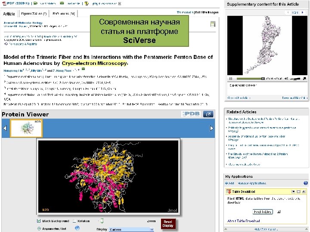This screenshot has height=232, width=310.
Task: Click the highlighted Cryo-electron Microscopy term
Action: point(94,63)
